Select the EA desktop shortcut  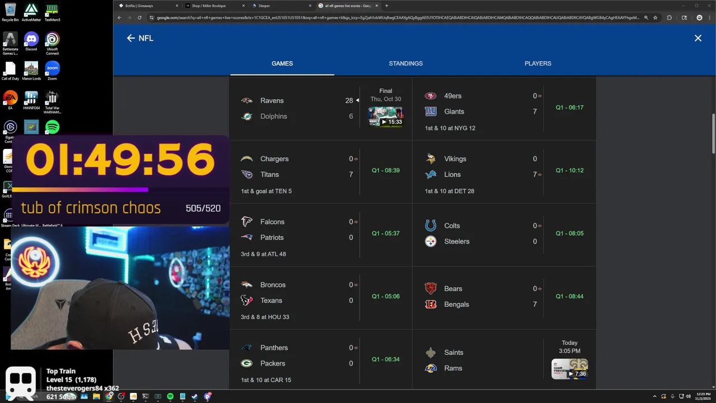10,101
